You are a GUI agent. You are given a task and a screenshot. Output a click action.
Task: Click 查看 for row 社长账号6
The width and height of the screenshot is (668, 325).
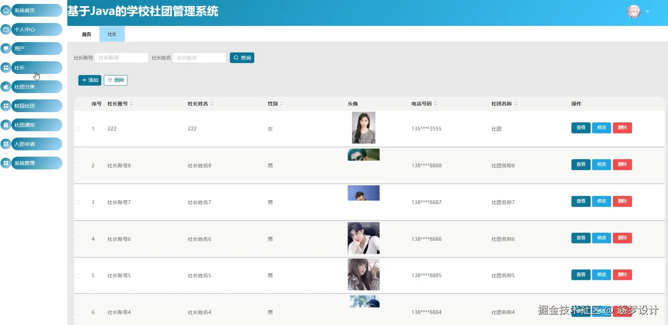click(581, 238)
